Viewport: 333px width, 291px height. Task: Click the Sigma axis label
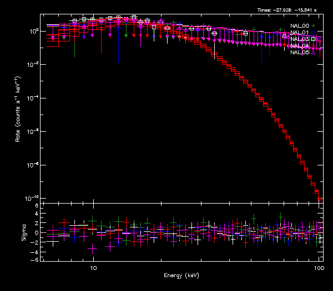click(x=23, y=232)
